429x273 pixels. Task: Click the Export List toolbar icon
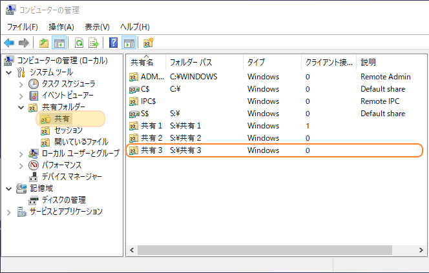point(94,43)
